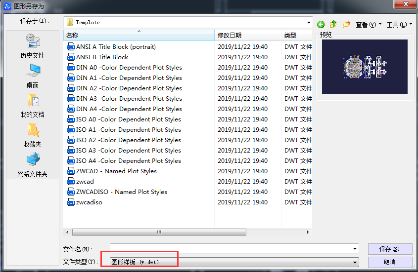
Task: Go back using the green arrow icon
Action: [x=321, y=25]
